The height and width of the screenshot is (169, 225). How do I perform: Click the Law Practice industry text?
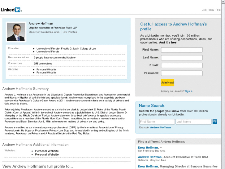coord(70,32)
